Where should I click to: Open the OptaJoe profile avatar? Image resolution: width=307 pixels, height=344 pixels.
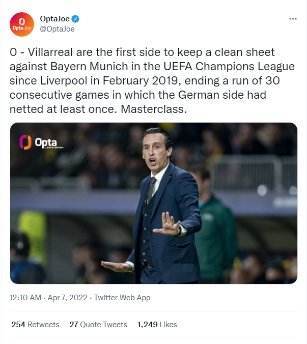[22, 24]
